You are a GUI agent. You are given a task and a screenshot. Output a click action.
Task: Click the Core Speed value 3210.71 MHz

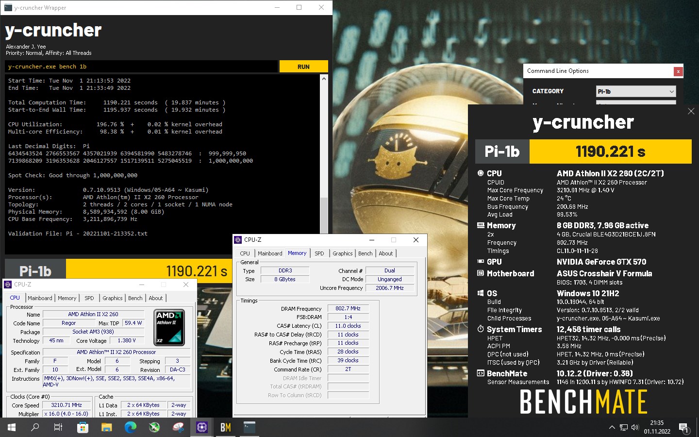coord(67,405)
